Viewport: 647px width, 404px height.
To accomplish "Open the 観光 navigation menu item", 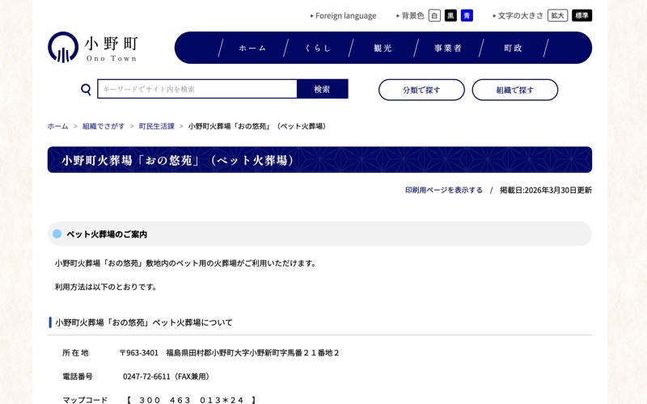I will (x=383, y=48).
